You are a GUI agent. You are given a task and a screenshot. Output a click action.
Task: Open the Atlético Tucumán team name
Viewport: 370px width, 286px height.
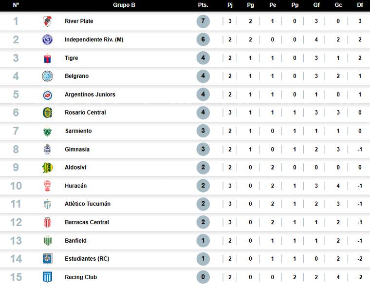click(x=87, y=204)
